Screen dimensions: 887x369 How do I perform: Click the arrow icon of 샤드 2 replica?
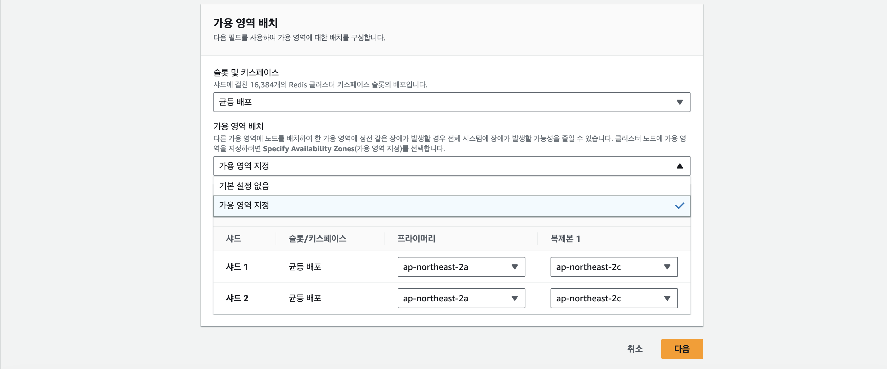pos(667,298)
